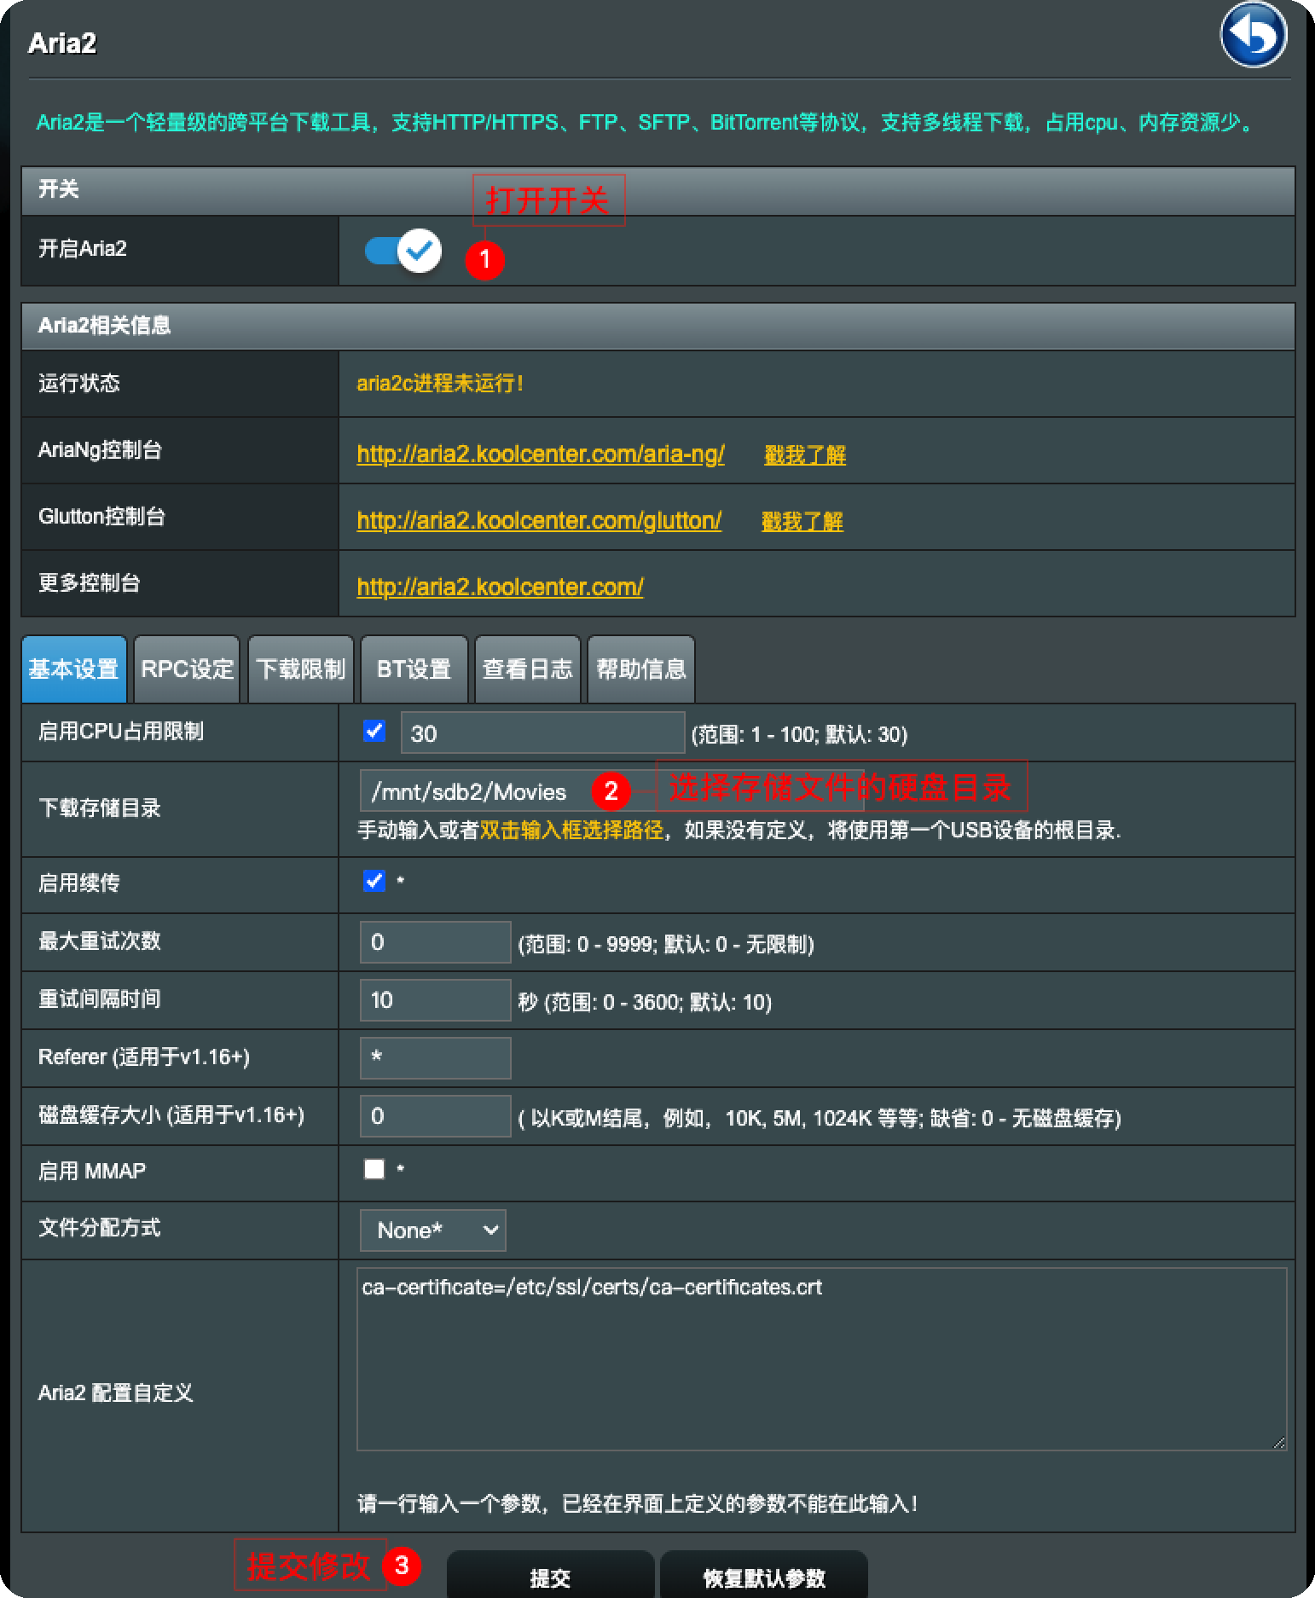Switch to the BT设置 tab
The height and width of the screenshot is (1598, 1315).
pos(414,669)
